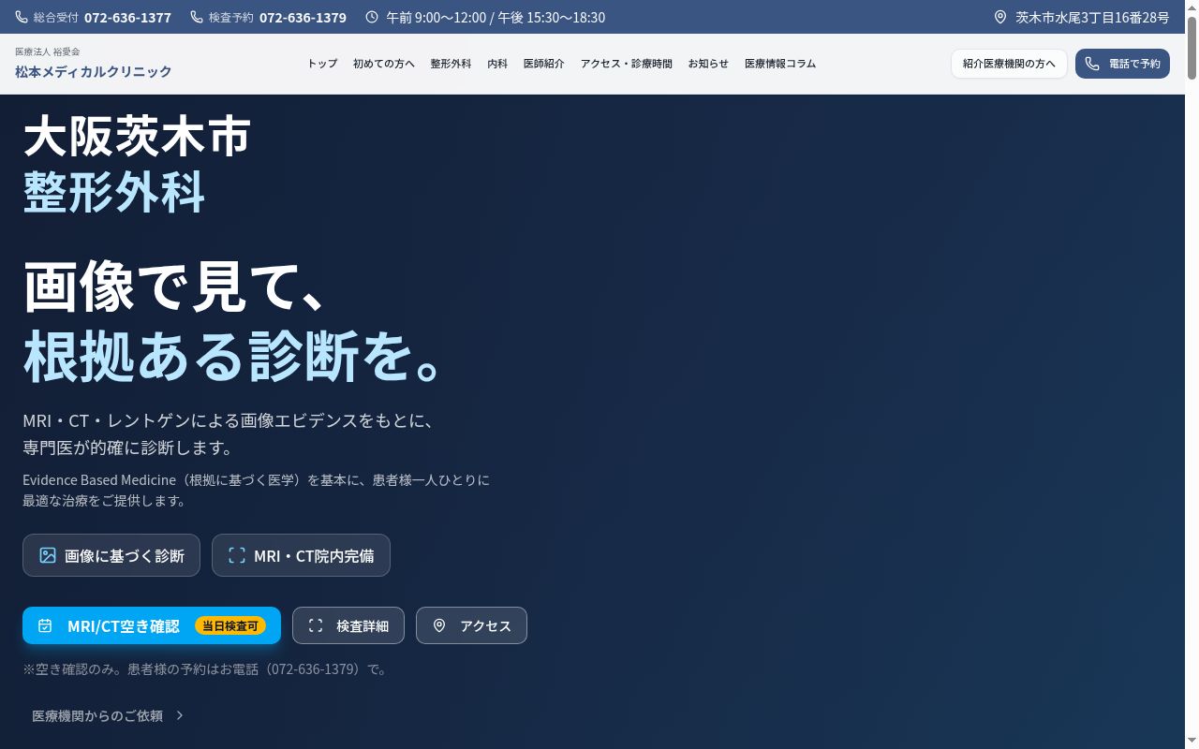Call the 072-636-1377 reception number

[x=127, y=17]
